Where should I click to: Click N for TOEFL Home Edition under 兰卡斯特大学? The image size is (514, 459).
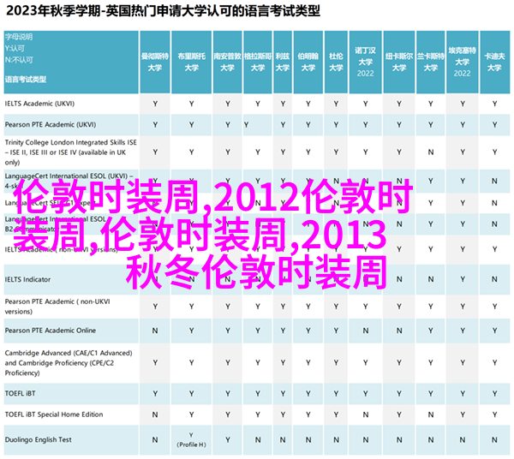pyautogui.click(x=430, y=414)
